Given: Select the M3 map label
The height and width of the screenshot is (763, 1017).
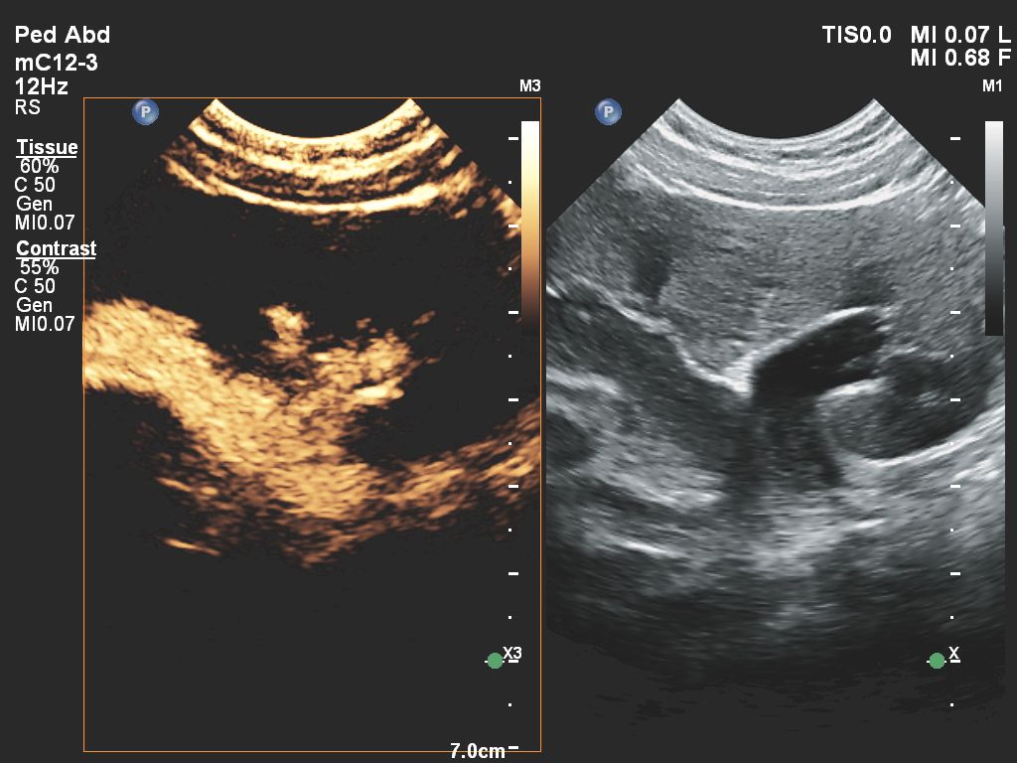Looking at the screenshot, I should (530, 86).
